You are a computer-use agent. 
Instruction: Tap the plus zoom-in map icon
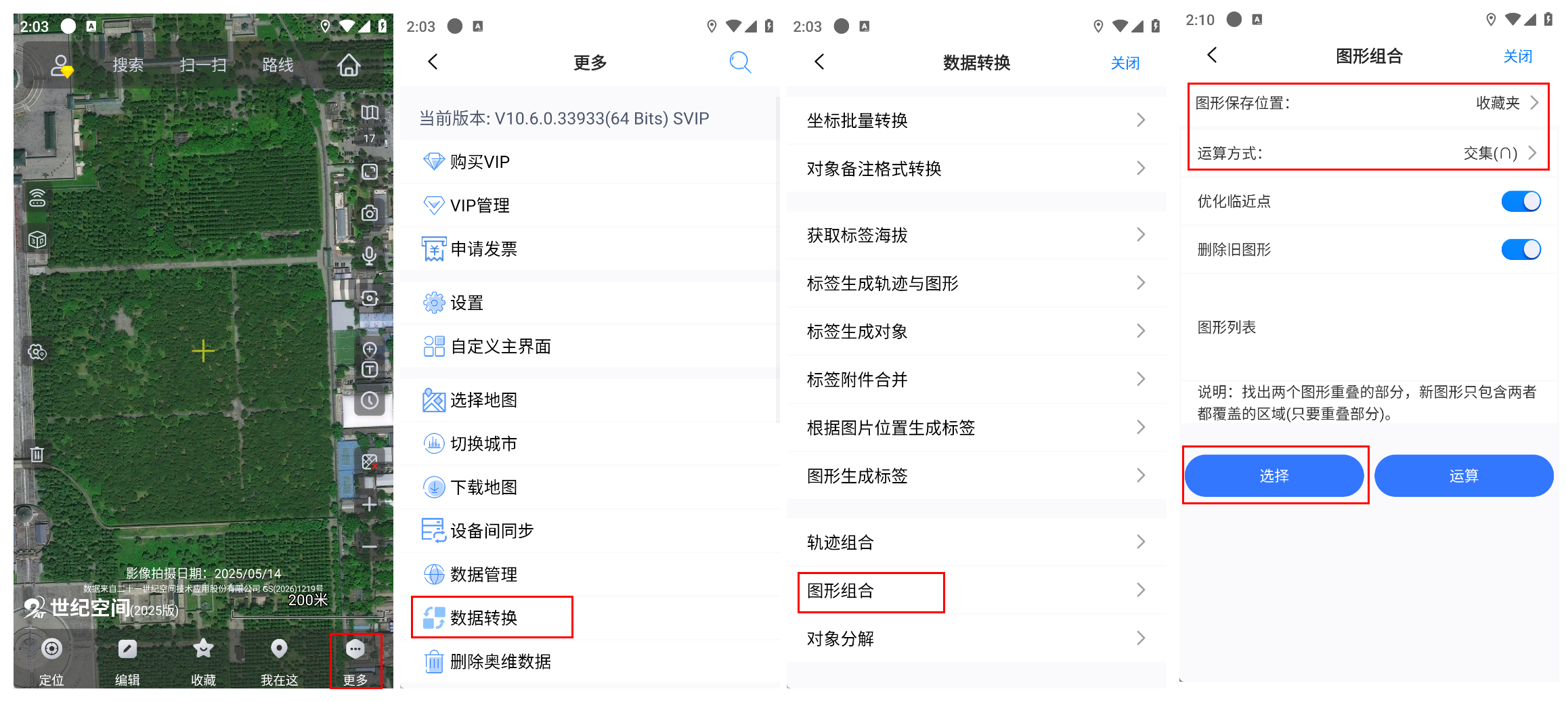coord(370,504)
